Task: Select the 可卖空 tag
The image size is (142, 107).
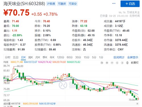Action: click(x=73, y=4)
